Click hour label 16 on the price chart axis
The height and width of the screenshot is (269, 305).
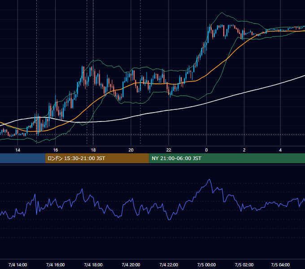56,150
